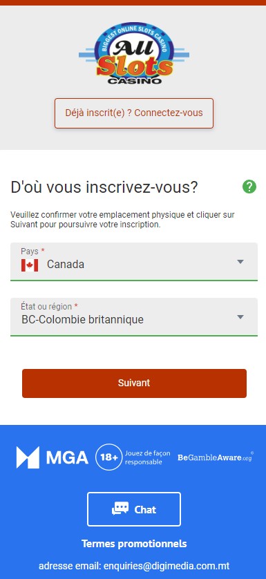The height and width of the screenshot is (579, 266).
Task: Click the 18+ circle badge
Action: click(x=109, y=457)
